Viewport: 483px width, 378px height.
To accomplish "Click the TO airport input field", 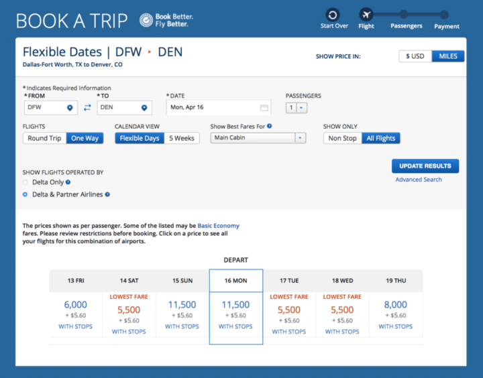I will click(x=125, y=107).
